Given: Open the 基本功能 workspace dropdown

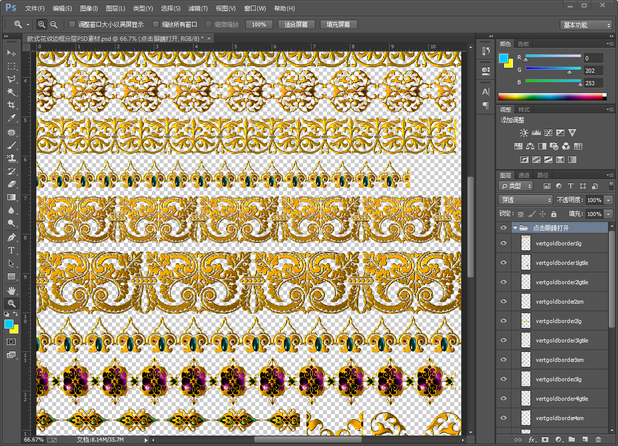Looking at the screenshot, I should (586, 25).
